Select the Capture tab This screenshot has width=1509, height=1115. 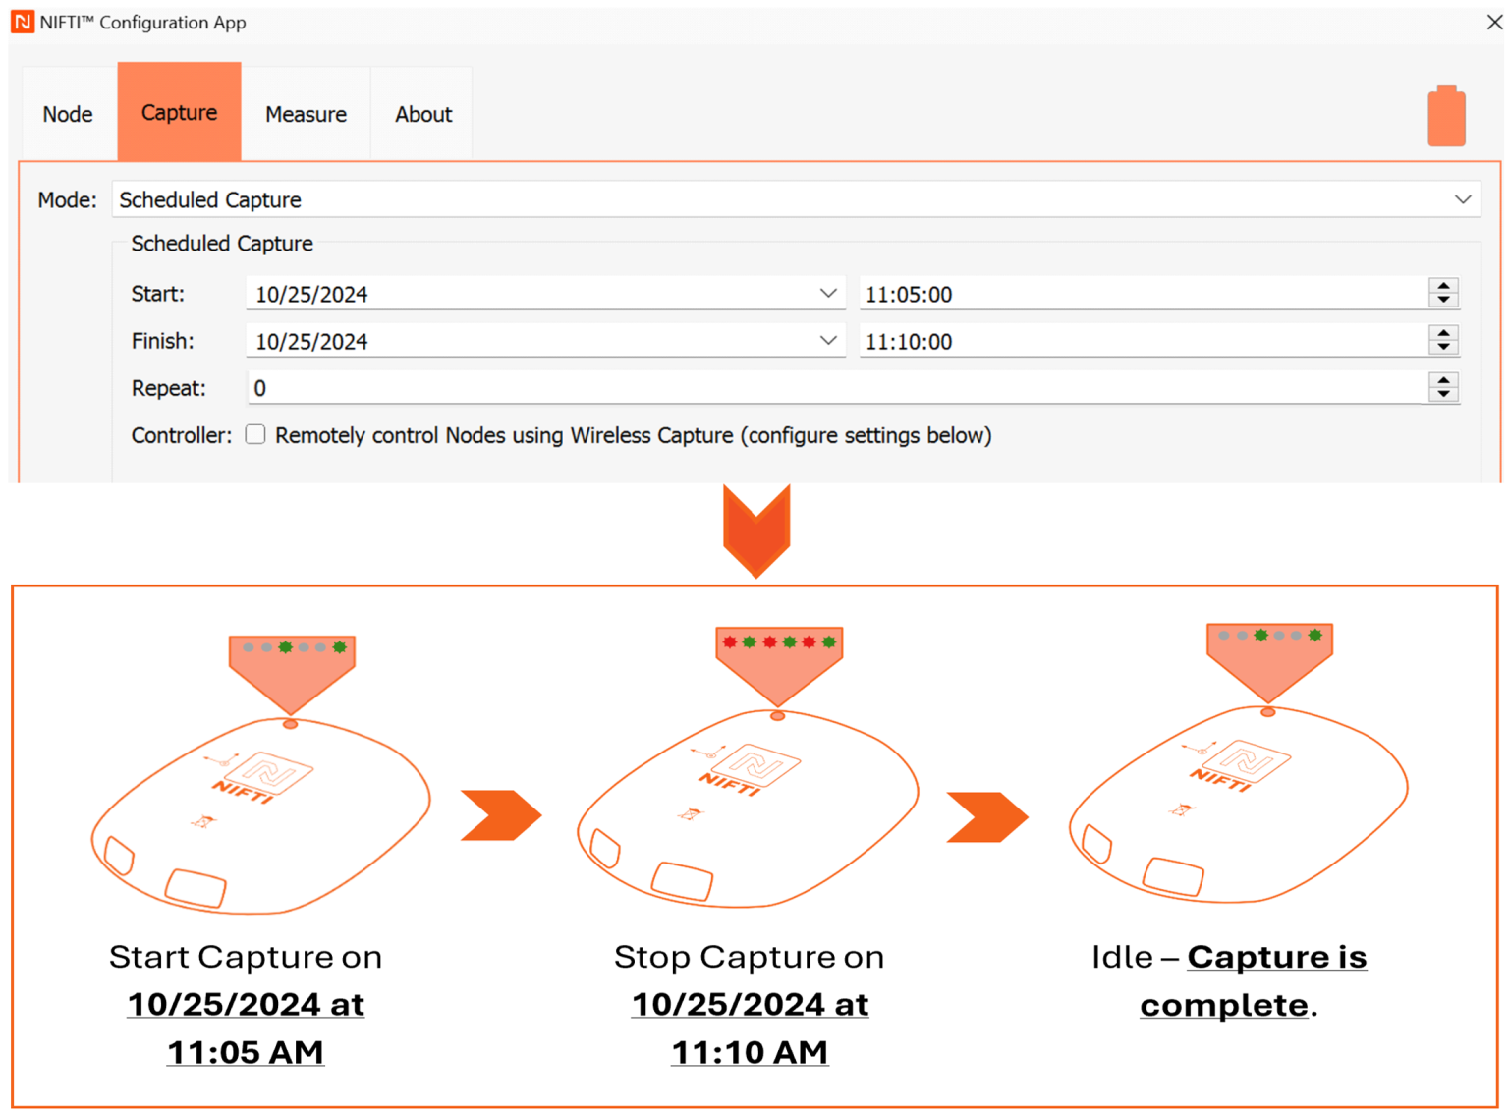click(x=179, y=112)
